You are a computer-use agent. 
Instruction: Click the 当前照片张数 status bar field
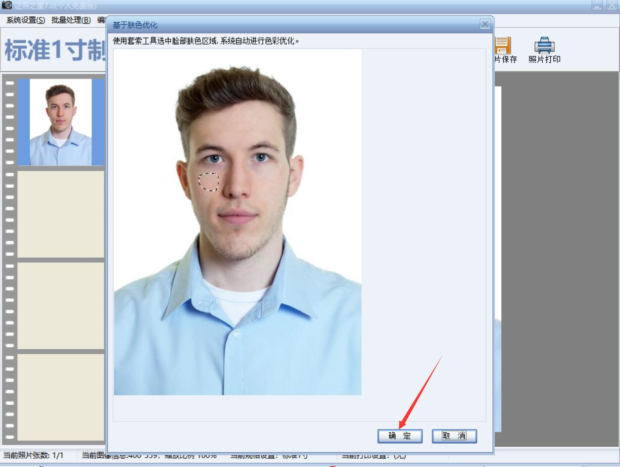click(x=34, y=455)
